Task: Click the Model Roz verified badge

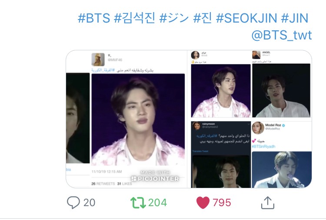Action: pyautogui.click(x=283, y=125)
